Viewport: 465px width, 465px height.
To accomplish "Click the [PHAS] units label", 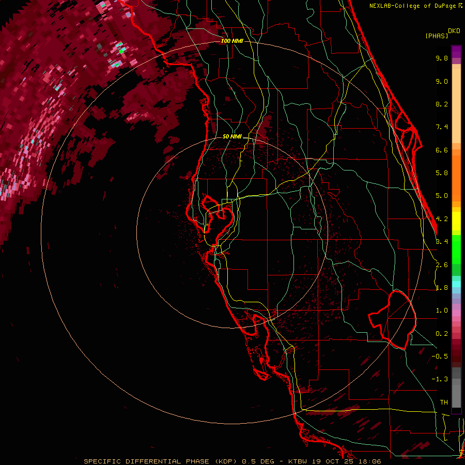I will point(437,36).
